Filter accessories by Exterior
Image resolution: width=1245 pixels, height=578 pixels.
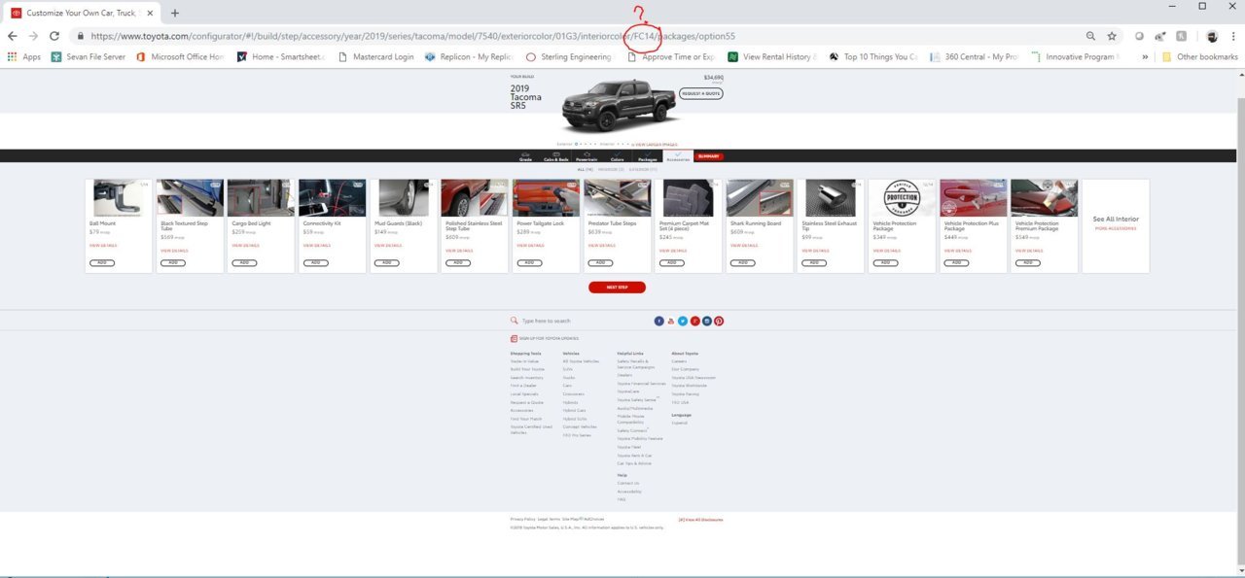[x=642, y=169]
